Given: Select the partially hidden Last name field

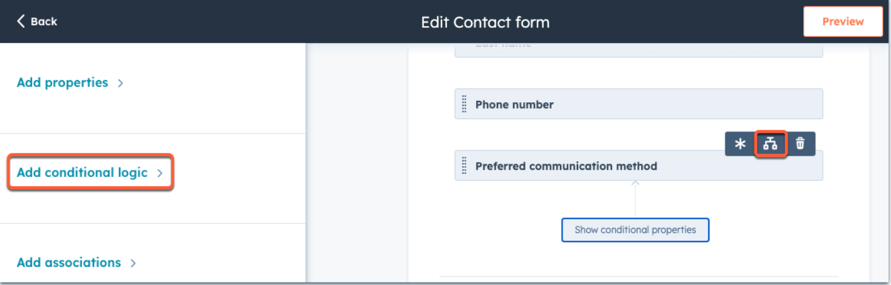Looking at the screenshot, I should tap(639, 49).
